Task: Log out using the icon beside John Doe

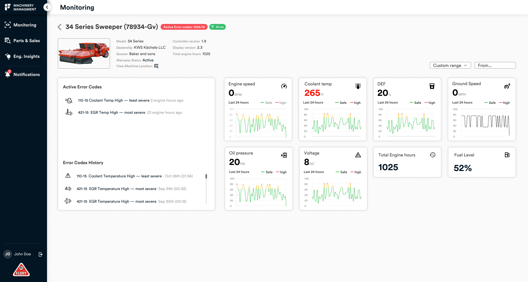Action: point(40,254)
